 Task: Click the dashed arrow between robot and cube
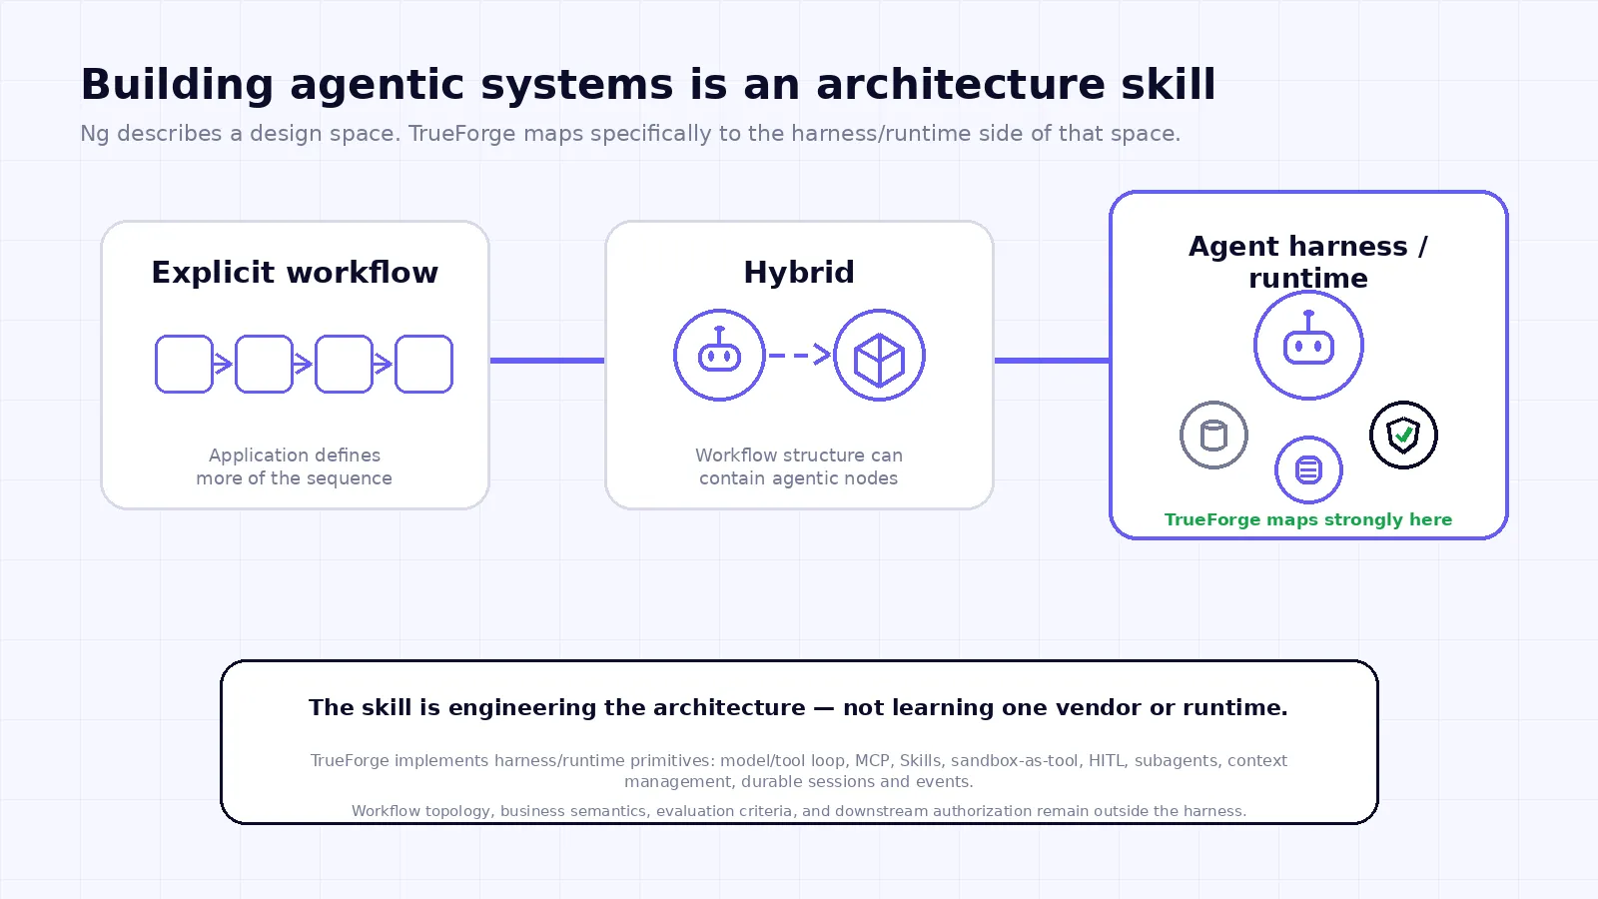[800, 355]
